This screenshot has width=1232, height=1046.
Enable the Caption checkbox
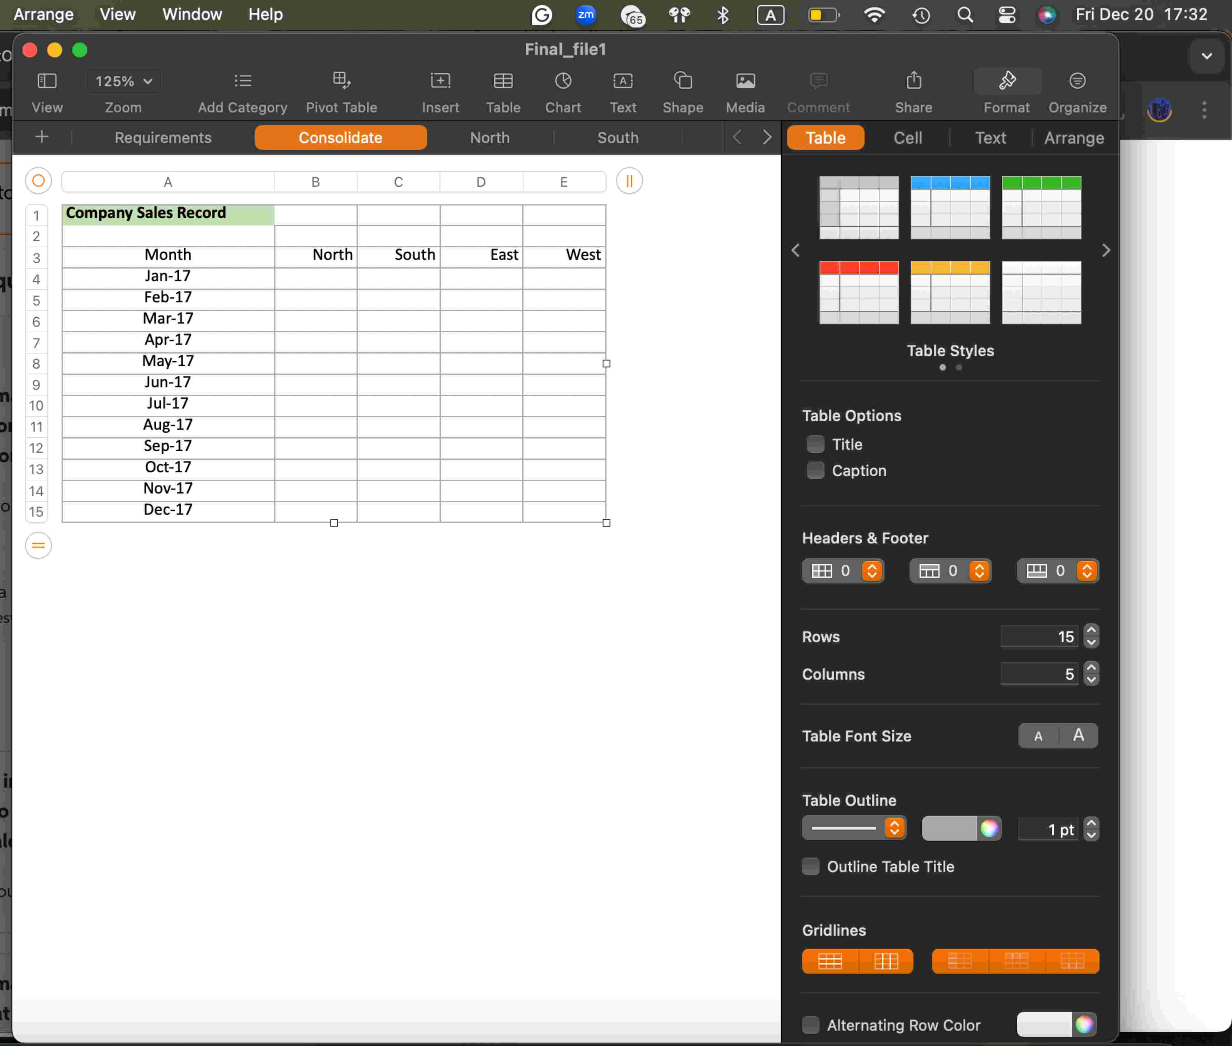815,470
